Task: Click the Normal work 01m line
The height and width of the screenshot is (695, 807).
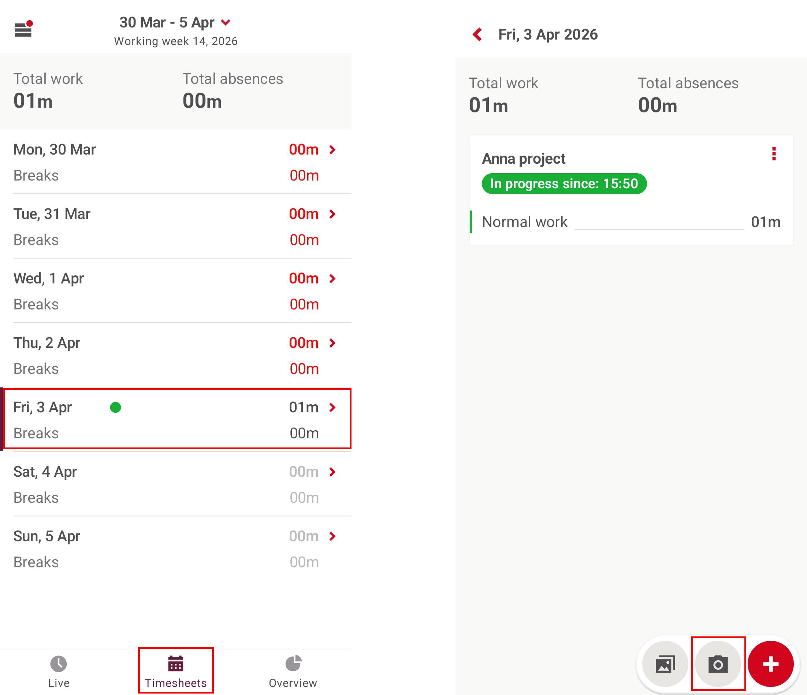Action: click(x=631, y=222)
